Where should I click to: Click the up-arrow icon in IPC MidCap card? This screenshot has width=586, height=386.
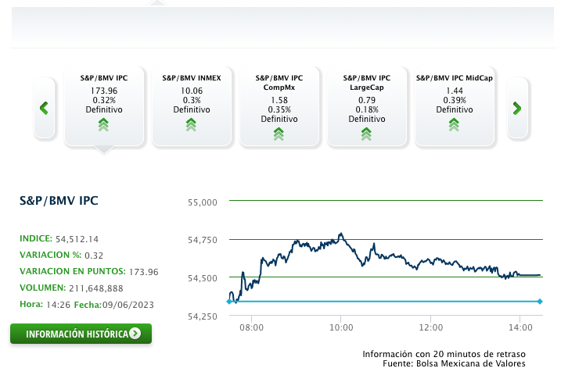pos(454,125)
